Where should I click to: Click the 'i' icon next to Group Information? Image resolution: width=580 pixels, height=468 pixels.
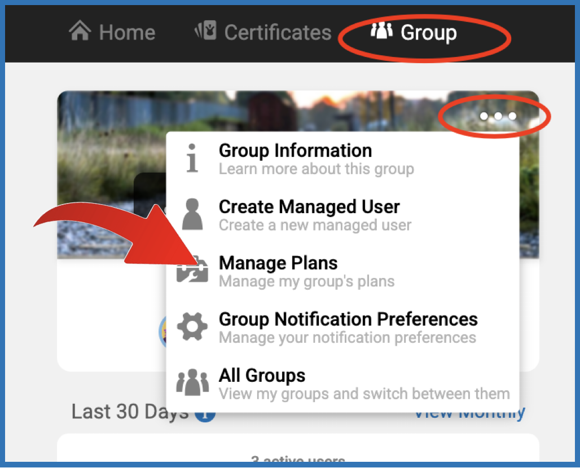coord(192,159)
